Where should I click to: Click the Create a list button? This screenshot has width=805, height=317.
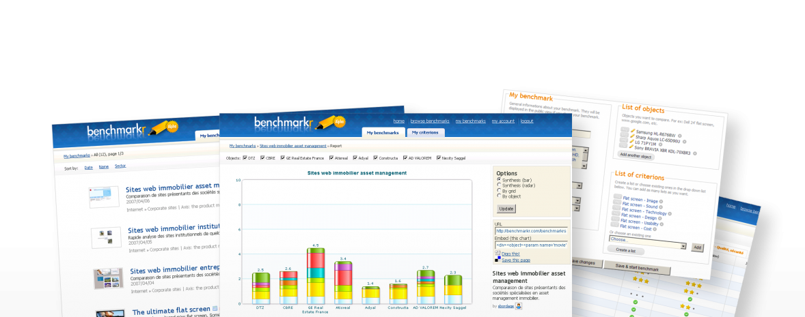(625, 250)
